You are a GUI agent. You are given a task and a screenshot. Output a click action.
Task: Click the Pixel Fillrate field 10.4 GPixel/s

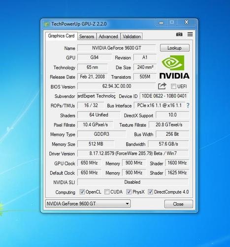point(95,124)
